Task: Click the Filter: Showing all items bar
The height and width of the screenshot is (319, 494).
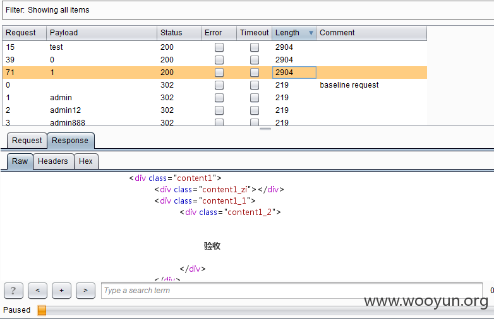Action: 248,10
